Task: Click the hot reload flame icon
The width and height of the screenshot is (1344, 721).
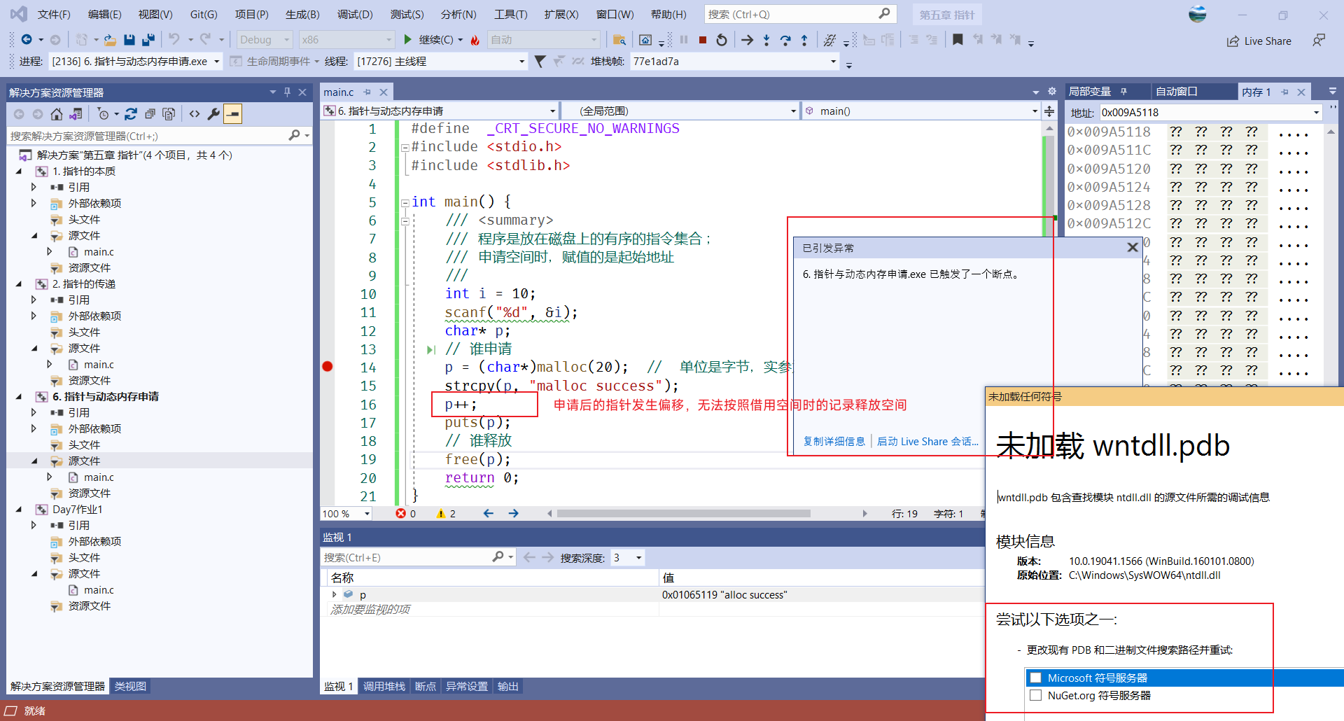Action: (x=475, y=40)
